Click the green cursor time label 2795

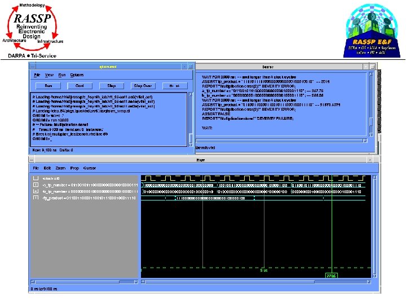pos(331,276)
